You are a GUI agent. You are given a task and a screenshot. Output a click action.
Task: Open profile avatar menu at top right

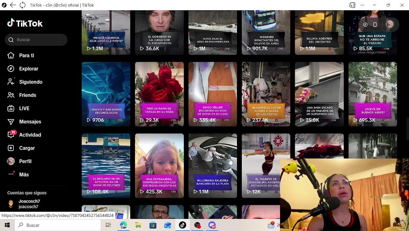tap(390, 24)
